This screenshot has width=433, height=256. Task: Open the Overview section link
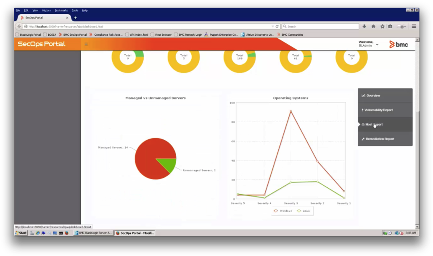(385, 96)
